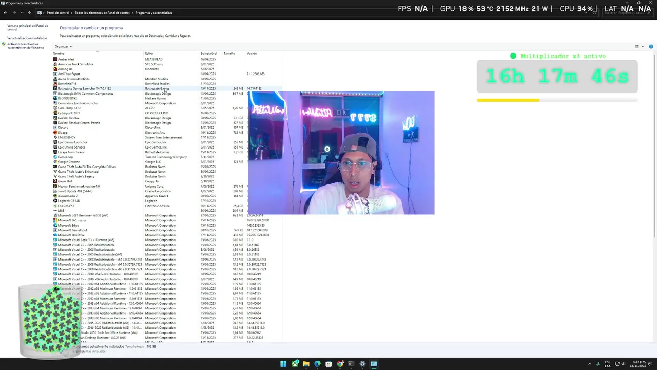Open Xbox app from the taskbar
This screenshot has width=657, height=370.
point(295,364)
